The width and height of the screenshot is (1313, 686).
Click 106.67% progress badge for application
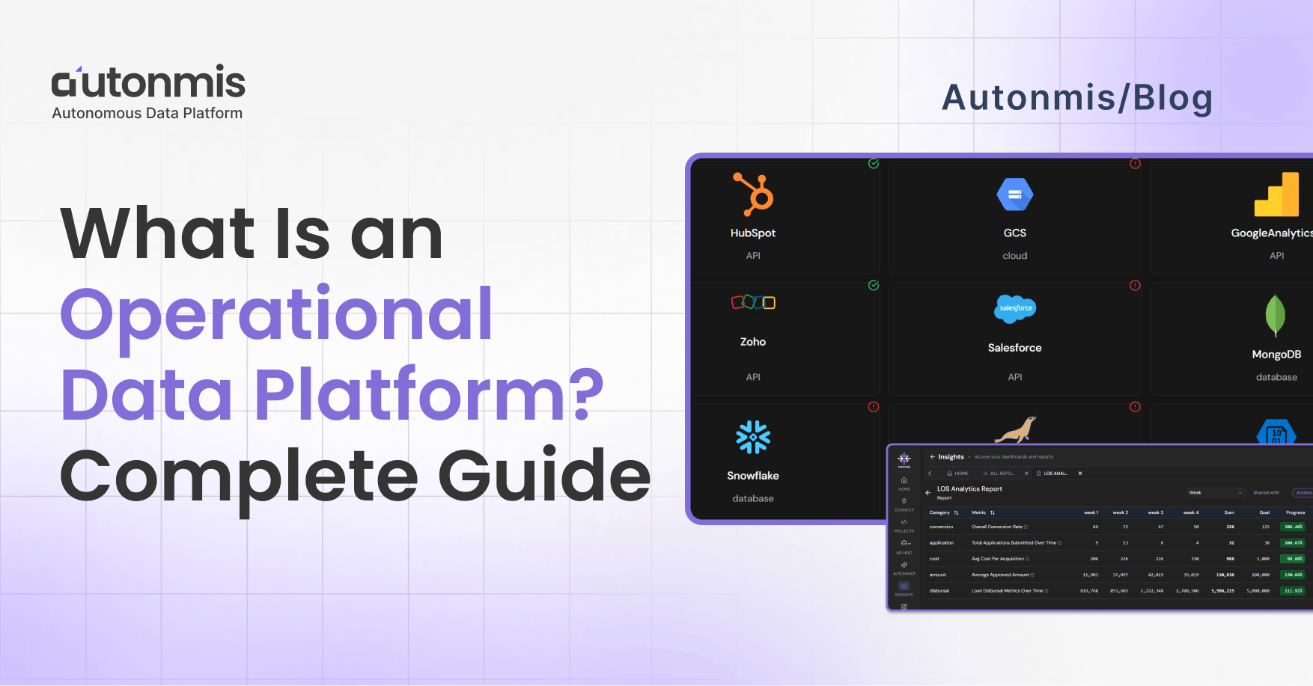[x=1294, y=543]
